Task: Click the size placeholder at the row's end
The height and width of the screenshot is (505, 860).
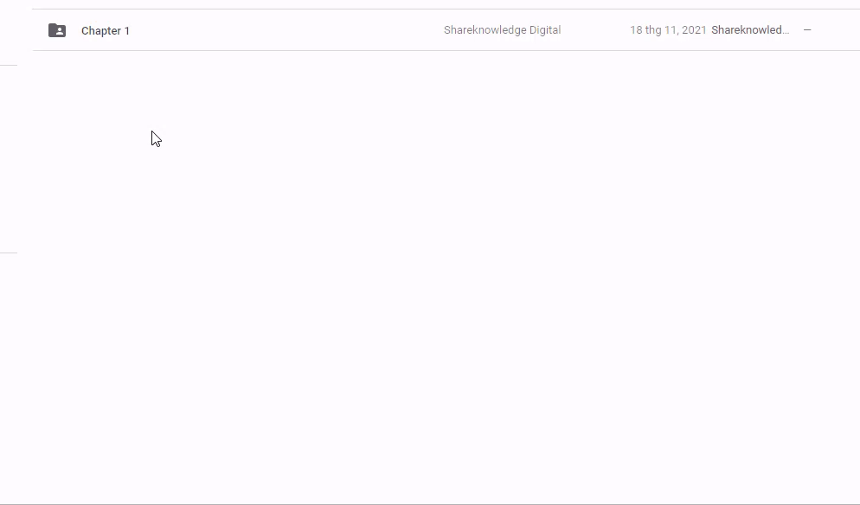Action: coord(807,30)
